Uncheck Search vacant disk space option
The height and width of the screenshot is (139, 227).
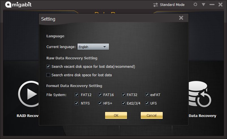[48, 66]
